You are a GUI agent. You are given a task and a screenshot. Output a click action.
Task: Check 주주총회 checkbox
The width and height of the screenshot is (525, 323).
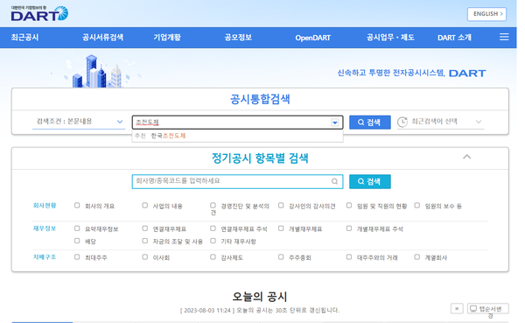281,257
